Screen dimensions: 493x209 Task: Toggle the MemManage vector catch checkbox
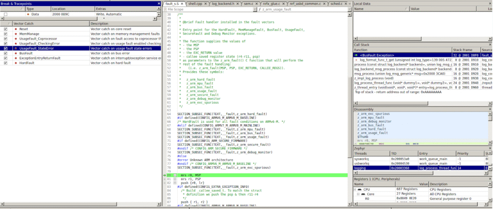click(6, 34)
